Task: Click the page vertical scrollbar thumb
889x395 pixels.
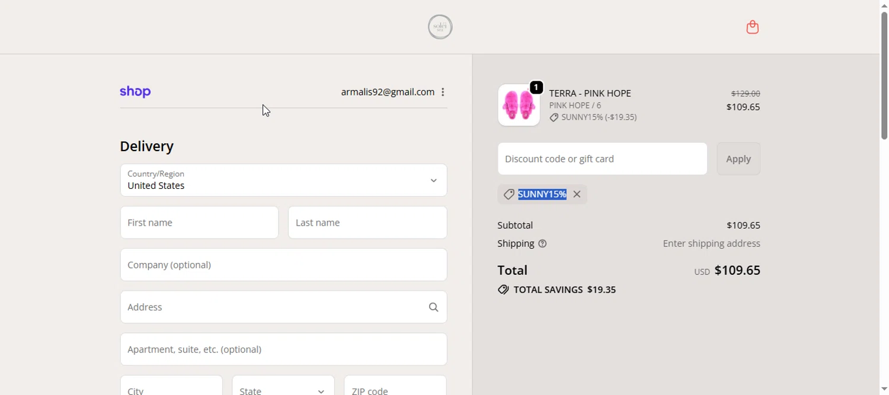Action: coord(884,75)
